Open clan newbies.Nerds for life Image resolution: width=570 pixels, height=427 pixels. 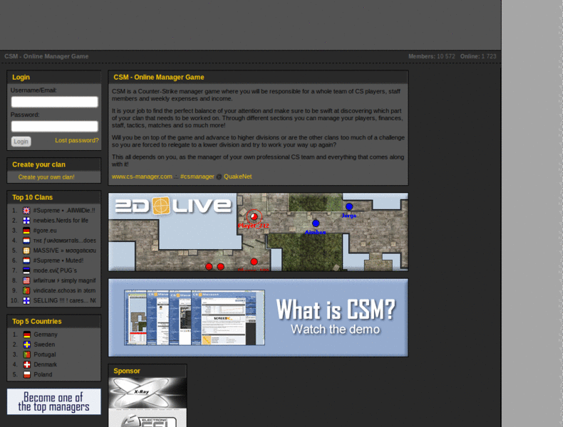click(61, 221)
